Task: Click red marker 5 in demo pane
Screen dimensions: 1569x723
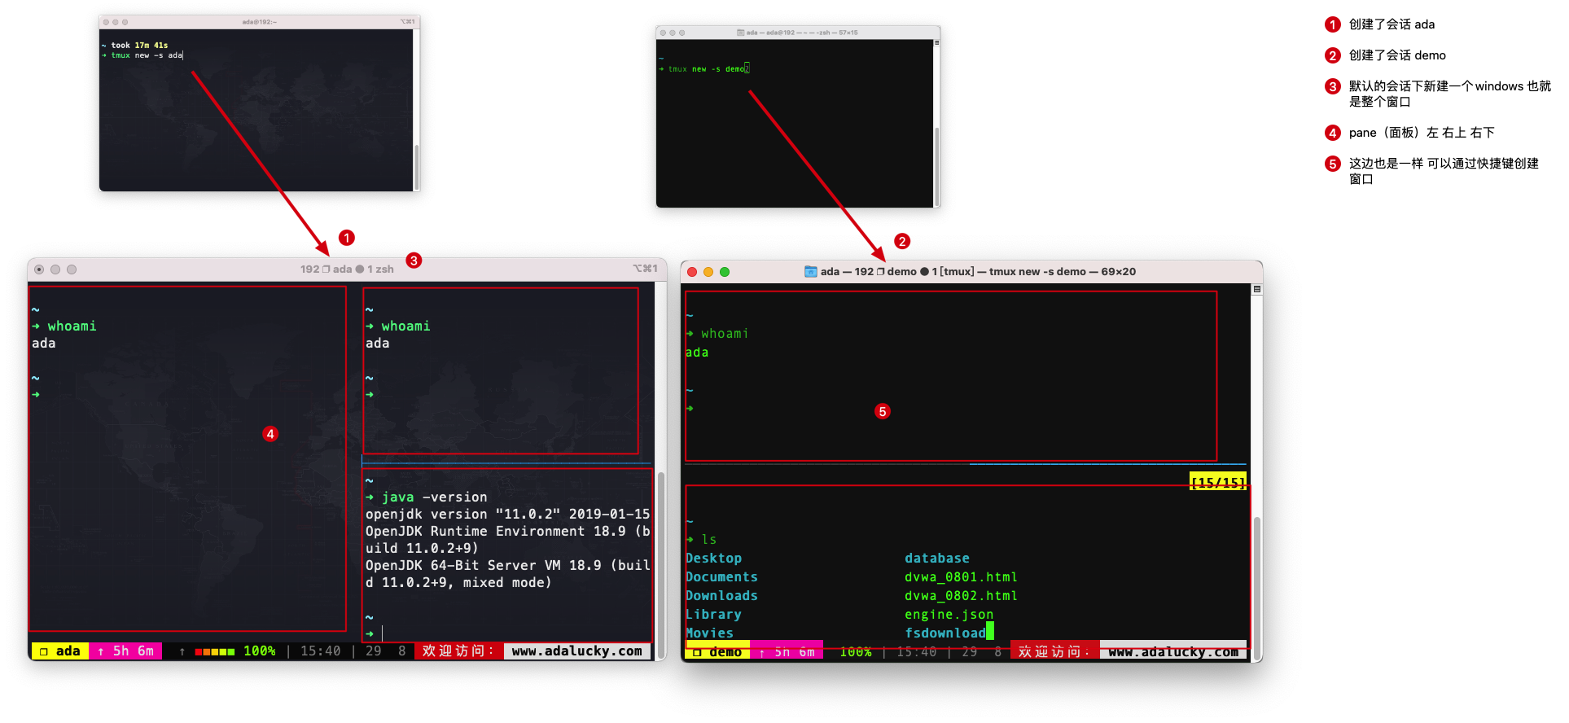Action: pos(883,411)
